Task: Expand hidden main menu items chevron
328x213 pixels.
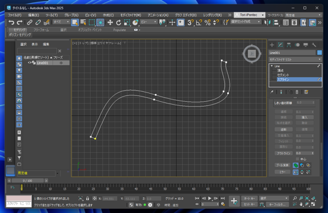Action: tap(230, 15)
